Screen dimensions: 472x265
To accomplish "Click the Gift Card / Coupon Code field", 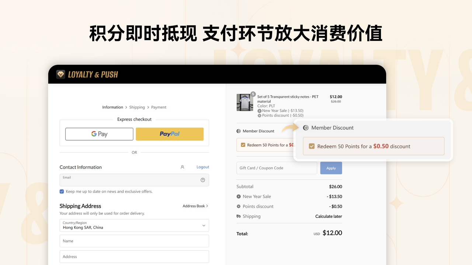I will [x=277, y=168].
